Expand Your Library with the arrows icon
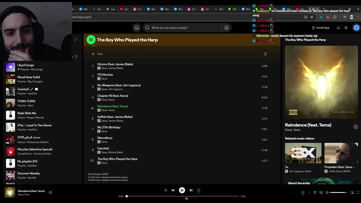Screen dimensions: 361x203 [x=76, y=39]
